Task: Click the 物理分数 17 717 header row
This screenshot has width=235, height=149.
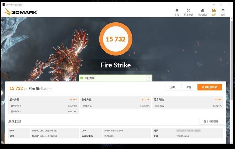Action: click(x=115, y=100)
